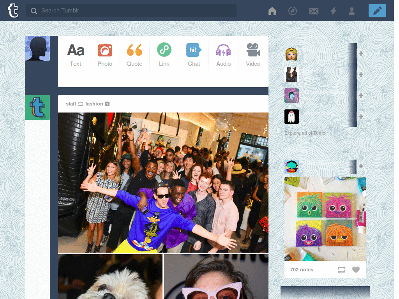This screenshot has width=399, height=299.
Task: Click the Explore all of Tumblr link
Action: 305,133
